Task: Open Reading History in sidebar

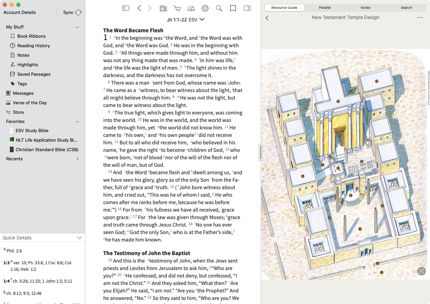Action: click(x=33, y=46)
